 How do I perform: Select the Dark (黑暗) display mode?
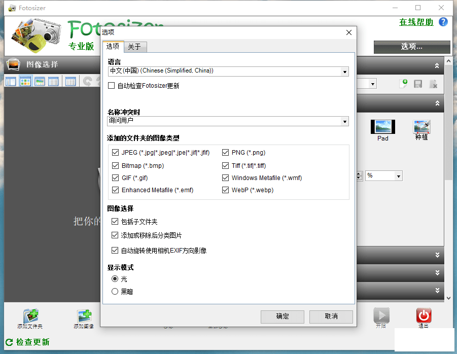click(x=115, y=291)
